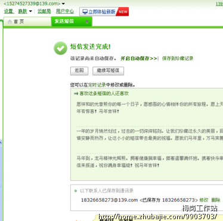Click 开启自动保存>> link
Viewport: 223px width, 221px height.
(138, 59)
